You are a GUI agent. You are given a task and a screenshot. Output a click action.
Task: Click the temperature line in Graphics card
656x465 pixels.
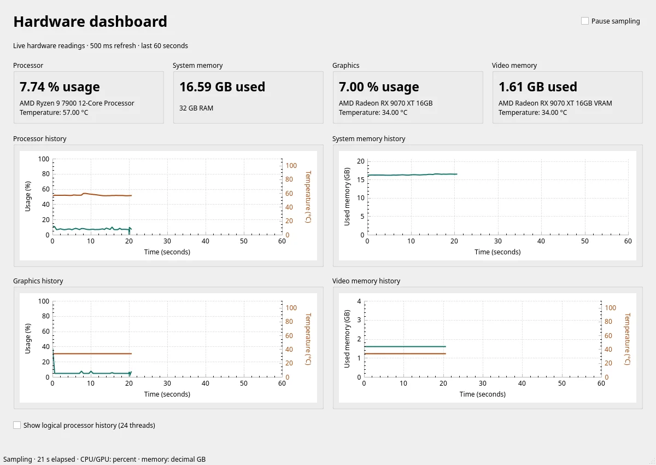[x=373, y=113]
